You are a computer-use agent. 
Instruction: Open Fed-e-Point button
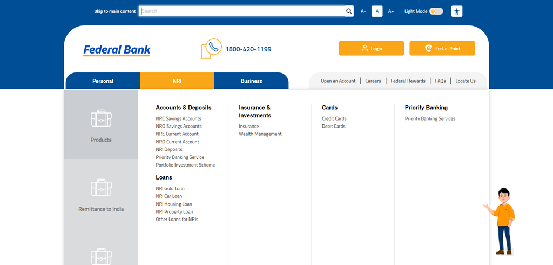point(442,49)
